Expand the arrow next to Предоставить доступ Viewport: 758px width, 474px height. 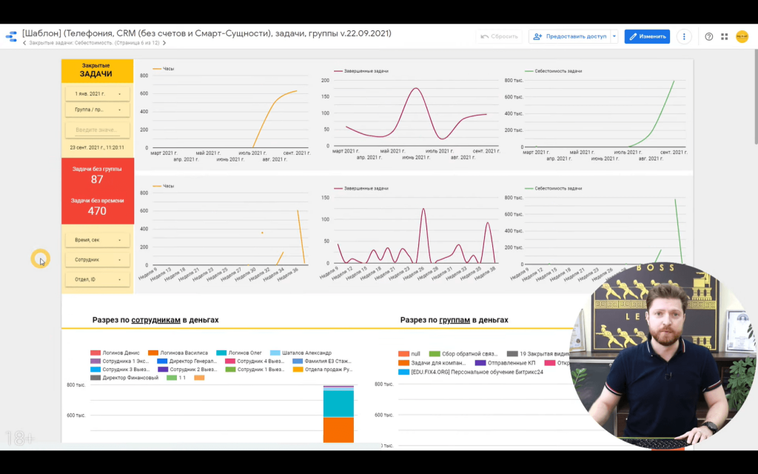pos(614,36)
